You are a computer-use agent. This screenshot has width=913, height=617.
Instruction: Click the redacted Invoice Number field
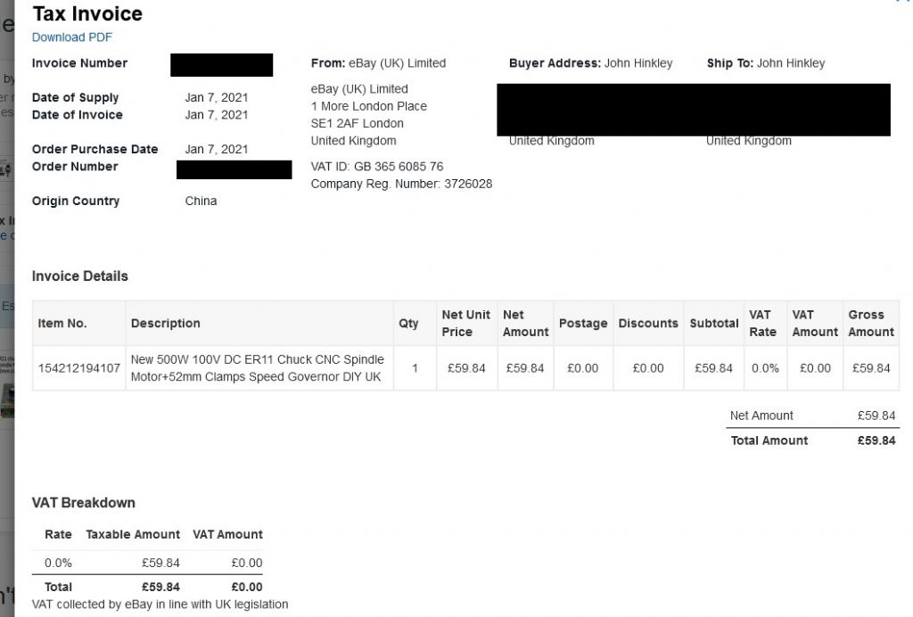click(x=221, y=64)
